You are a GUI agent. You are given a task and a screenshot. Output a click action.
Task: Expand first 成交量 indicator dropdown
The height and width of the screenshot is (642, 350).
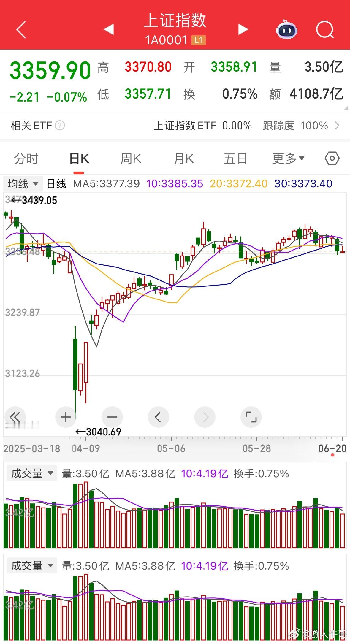tap(32, 473)
